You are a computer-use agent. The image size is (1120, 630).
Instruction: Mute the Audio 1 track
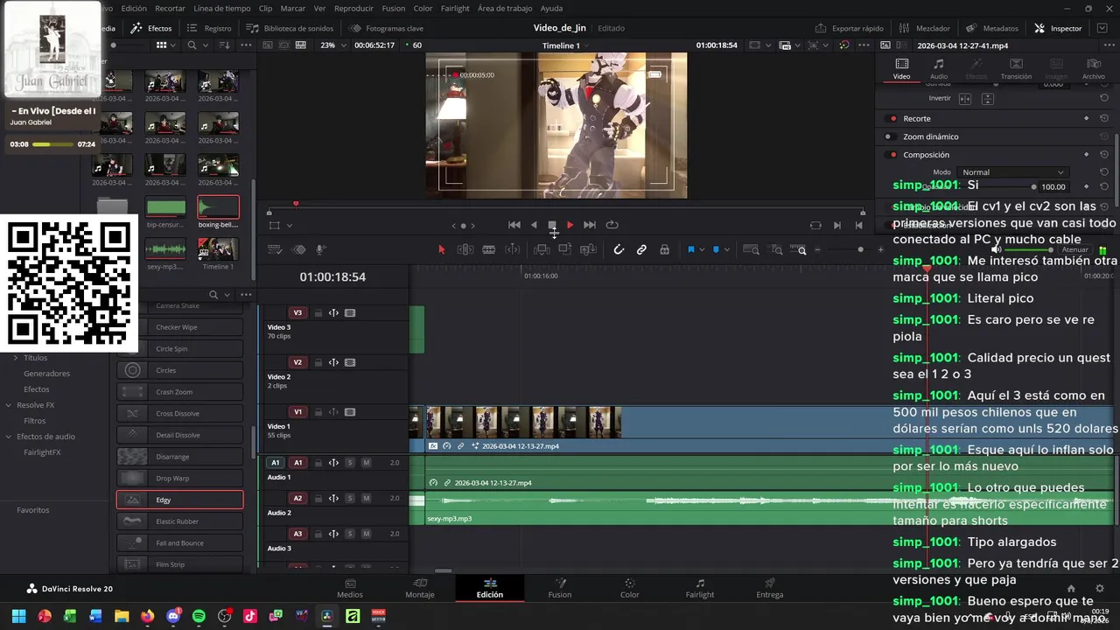(x=366, y=463)
